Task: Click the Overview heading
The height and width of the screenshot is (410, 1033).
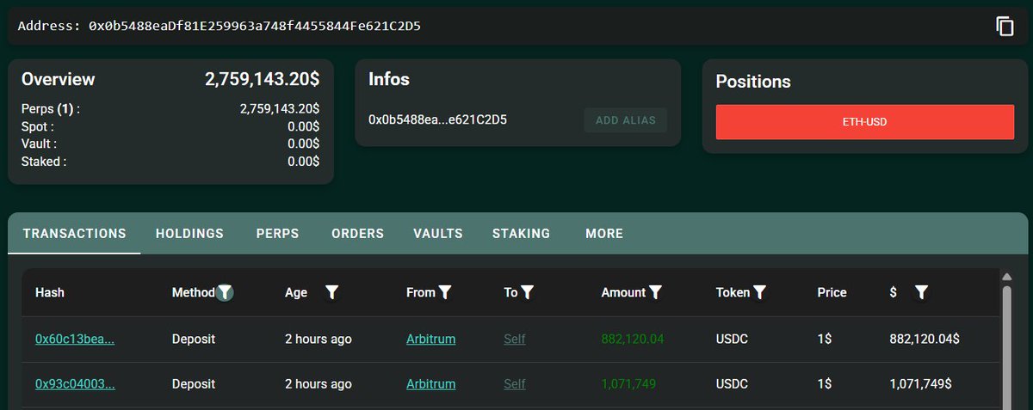Action: coord(59,79)
